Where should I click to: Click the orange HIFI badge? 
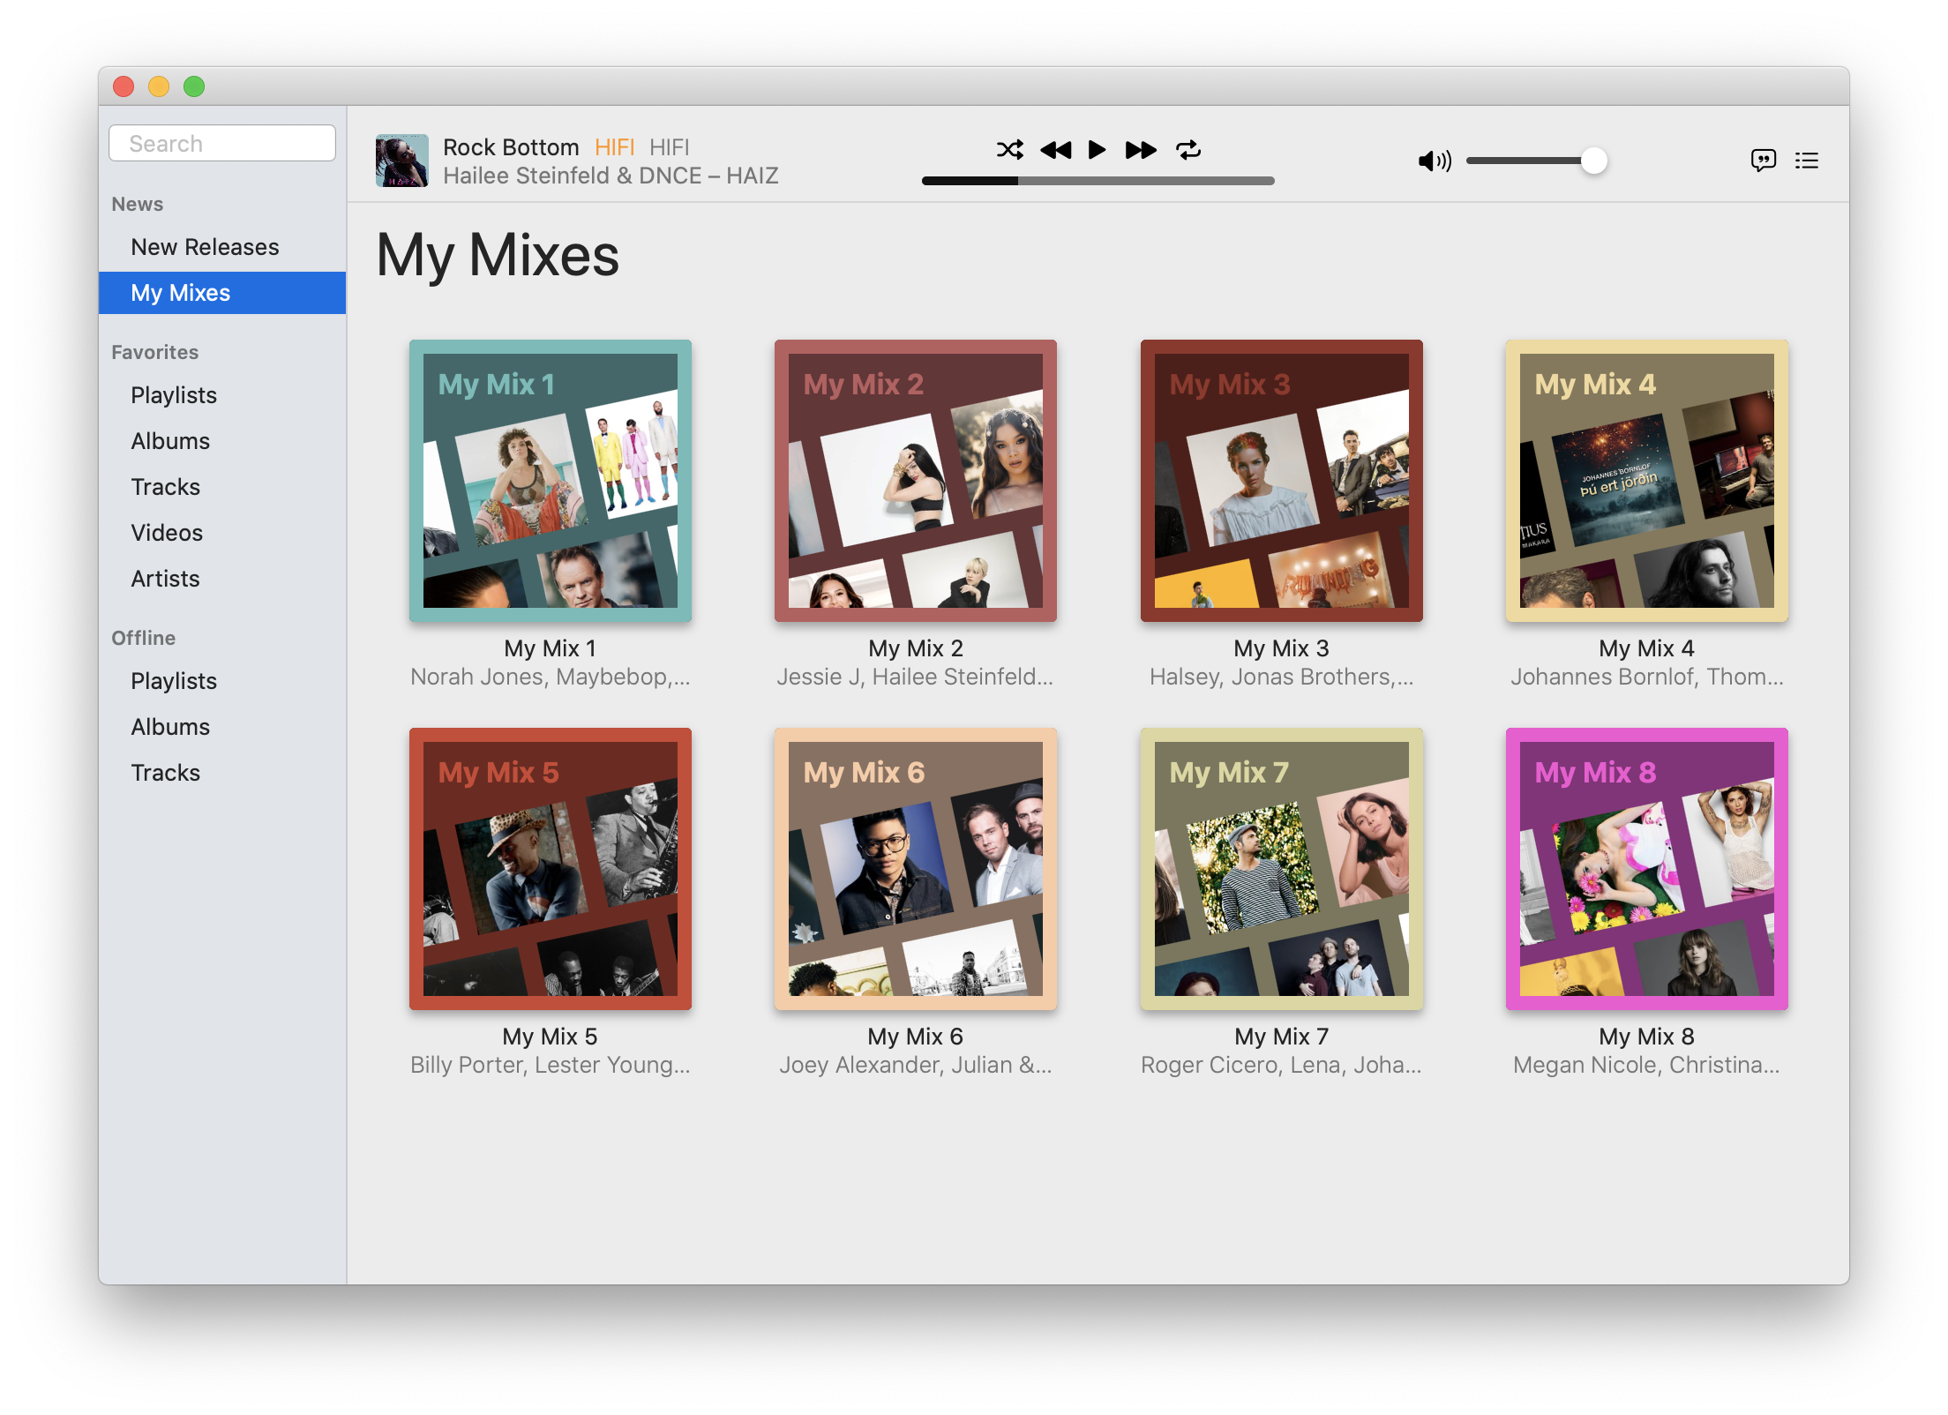click(614, 147)
